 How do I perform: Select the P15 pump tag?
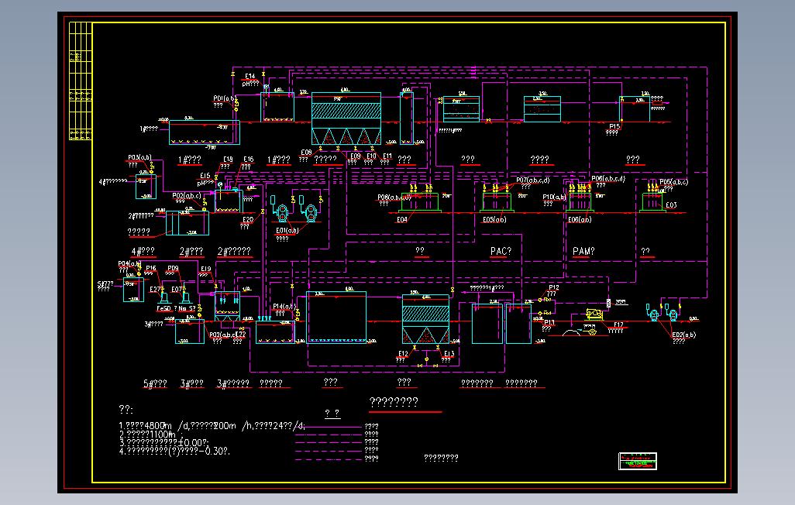(614, 126)
